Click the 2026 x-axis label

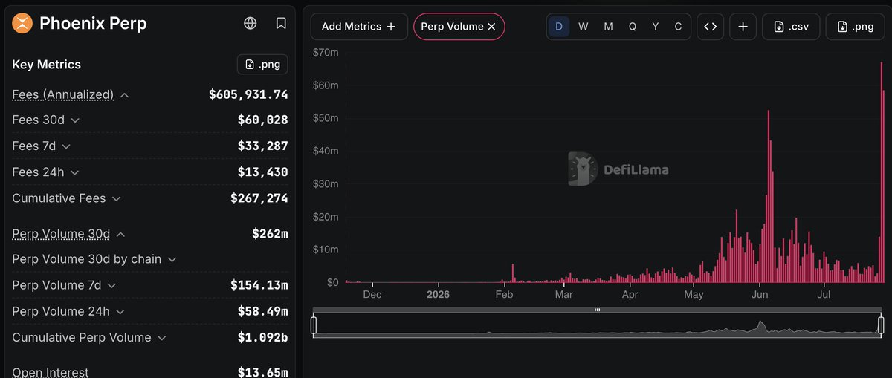coord(439,295)
